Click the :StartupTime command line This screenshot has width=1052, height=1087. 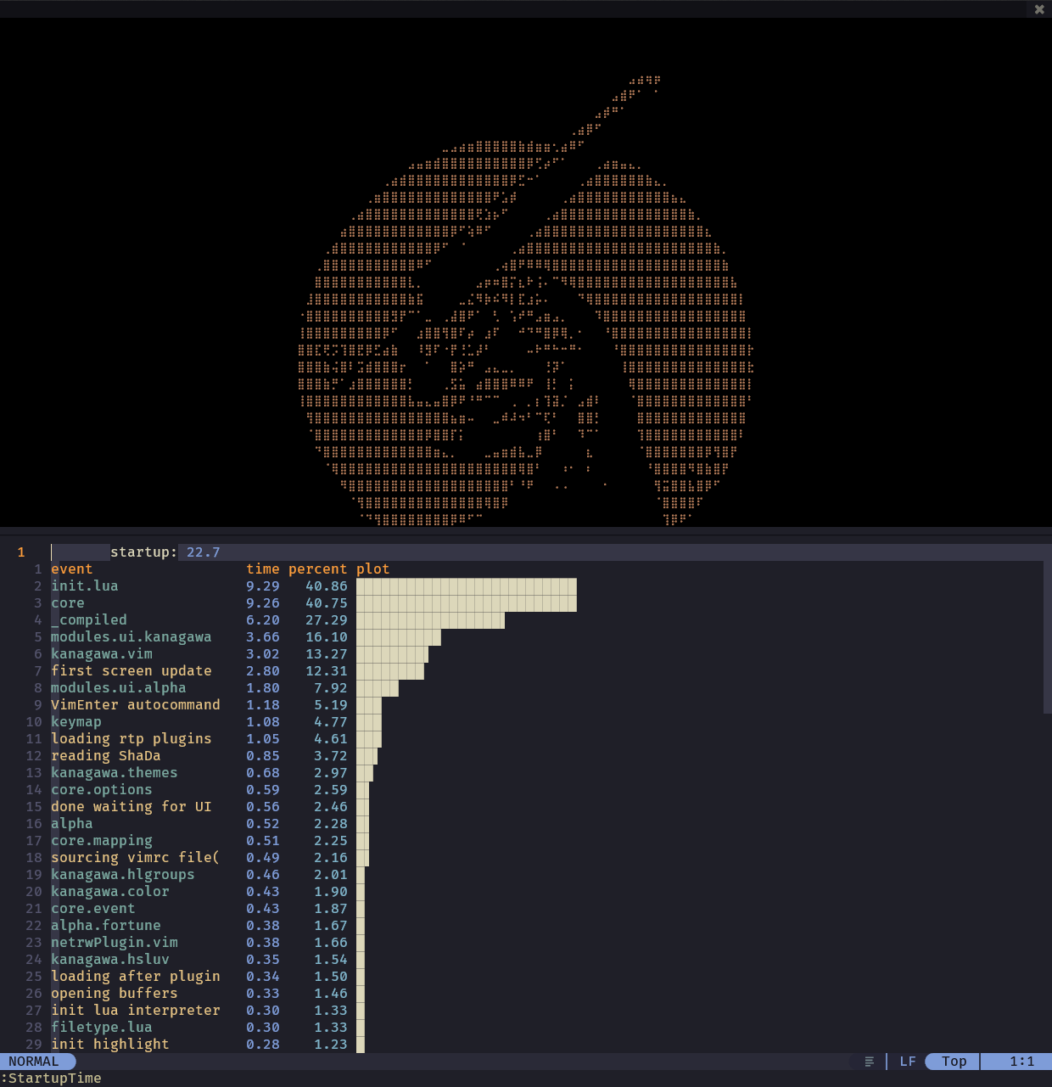(51, 1079)
